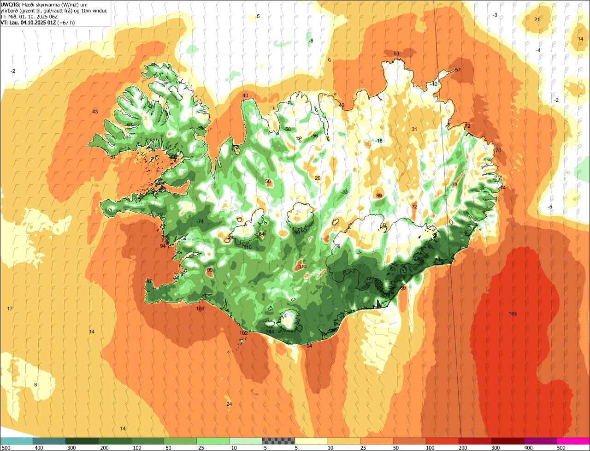Click the '57' value on the northeast coast
Screen dimensions: 590x451
458,70
